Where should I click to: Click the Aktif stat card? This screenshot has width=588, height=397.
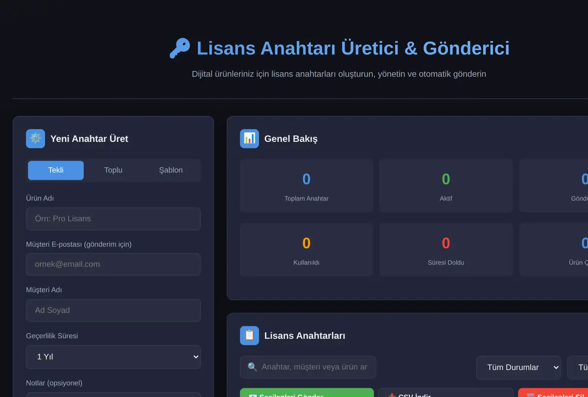coord(446,186)
